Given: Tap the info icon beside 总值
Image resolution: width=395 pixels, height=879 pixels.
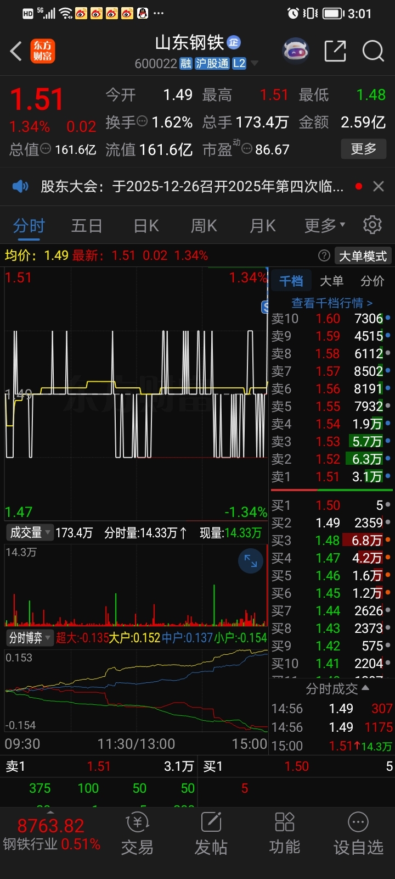Looking at the screenshot, I should point(46,149).
